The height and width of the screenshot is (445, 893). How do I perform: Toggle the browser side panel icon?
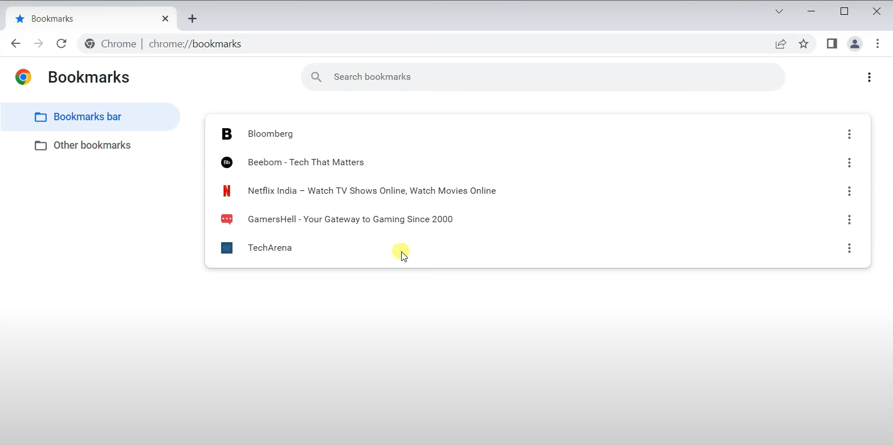click(832, 44)
